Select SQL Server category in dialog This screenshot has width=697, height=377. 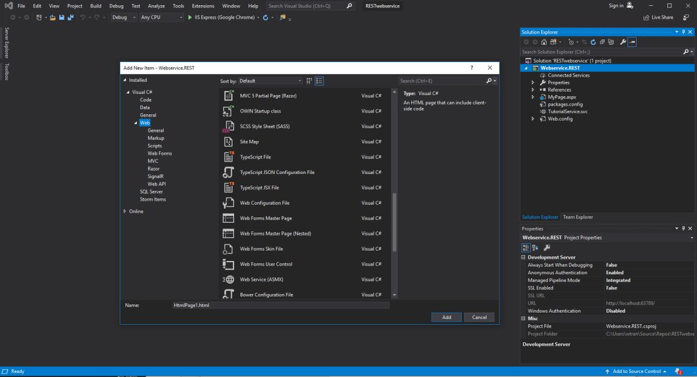click(151, 191)
